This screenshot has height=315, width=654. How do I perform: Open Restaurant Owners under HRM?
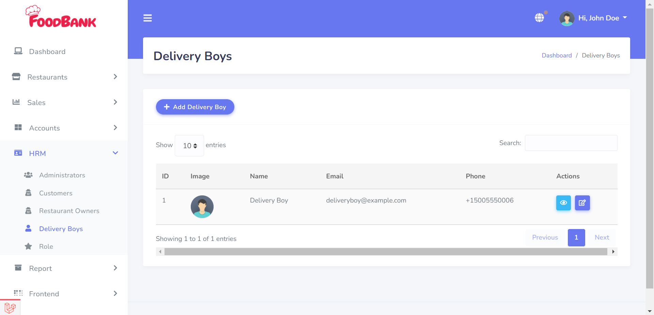(x=69, y=211)
